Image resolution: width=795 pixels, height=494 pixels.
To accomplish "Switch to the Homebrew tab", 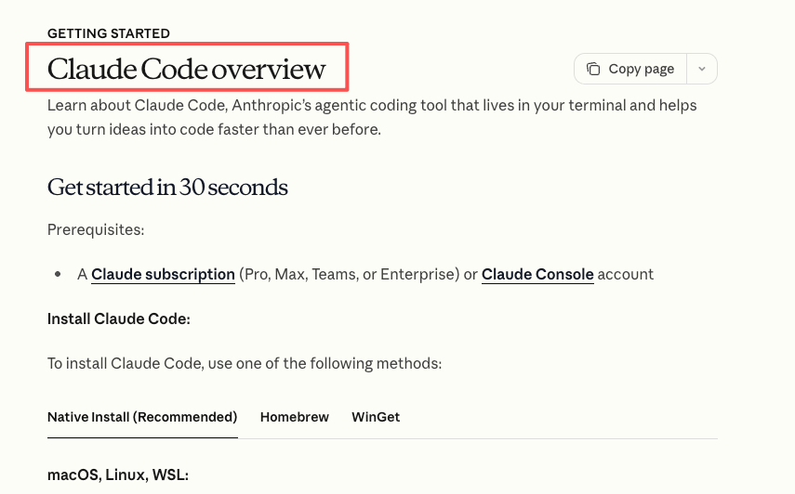I will (295, 417).
